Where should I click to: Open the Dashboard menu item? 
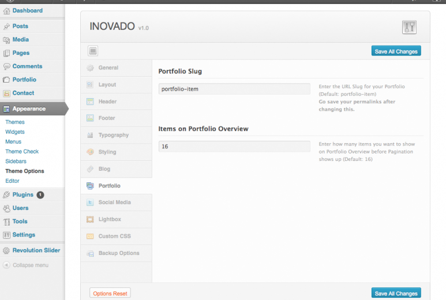(x=32, y=11)
